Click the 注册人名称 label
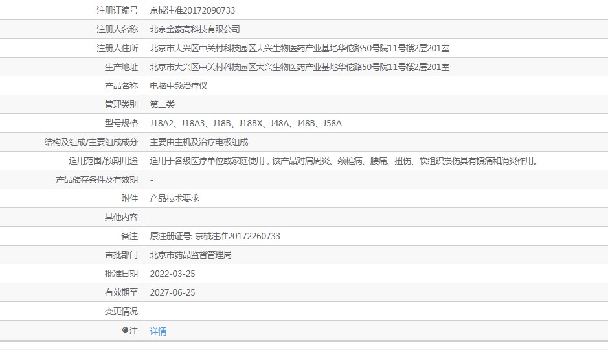This screenshot has width=608, height=350. 117,29
